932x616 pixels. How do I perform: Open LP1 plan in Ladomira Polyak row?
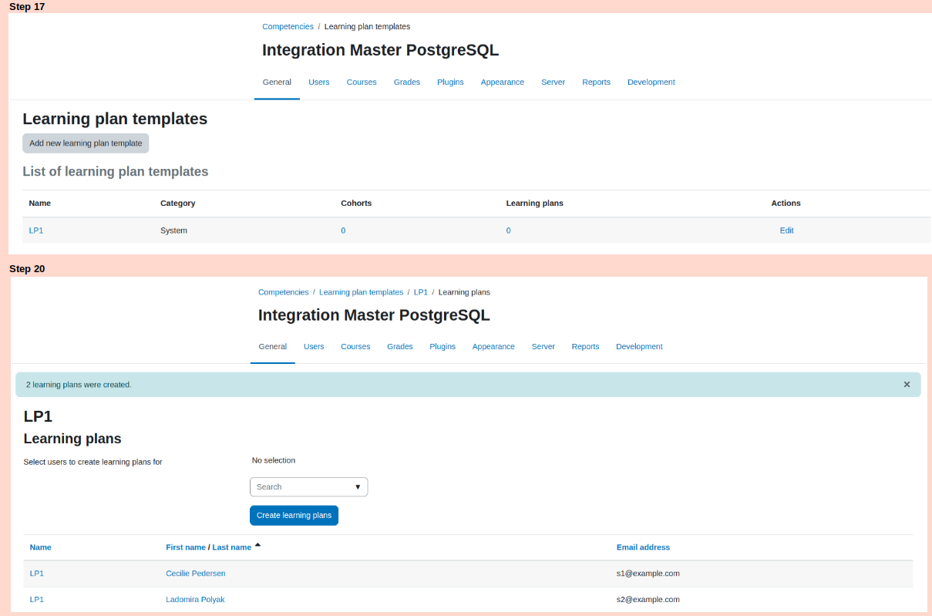36,600
